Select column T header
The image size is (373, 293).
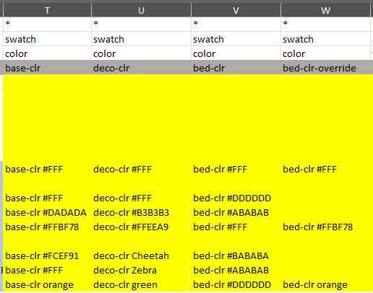pyautogui.click(x=47, y=10)
